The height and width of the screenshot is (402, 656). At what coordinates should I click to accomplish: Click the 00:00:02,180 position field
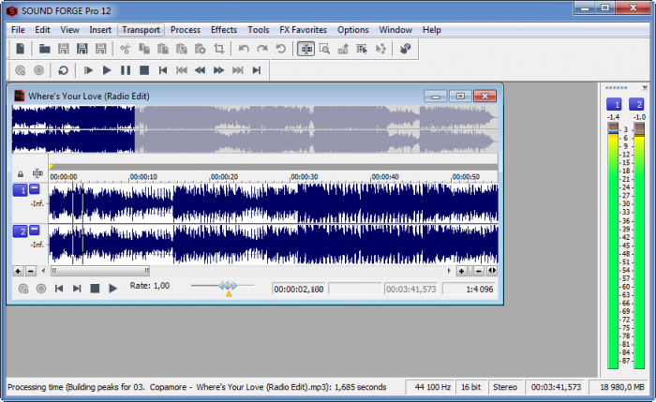pyautogui.click(x=299, y=289)
